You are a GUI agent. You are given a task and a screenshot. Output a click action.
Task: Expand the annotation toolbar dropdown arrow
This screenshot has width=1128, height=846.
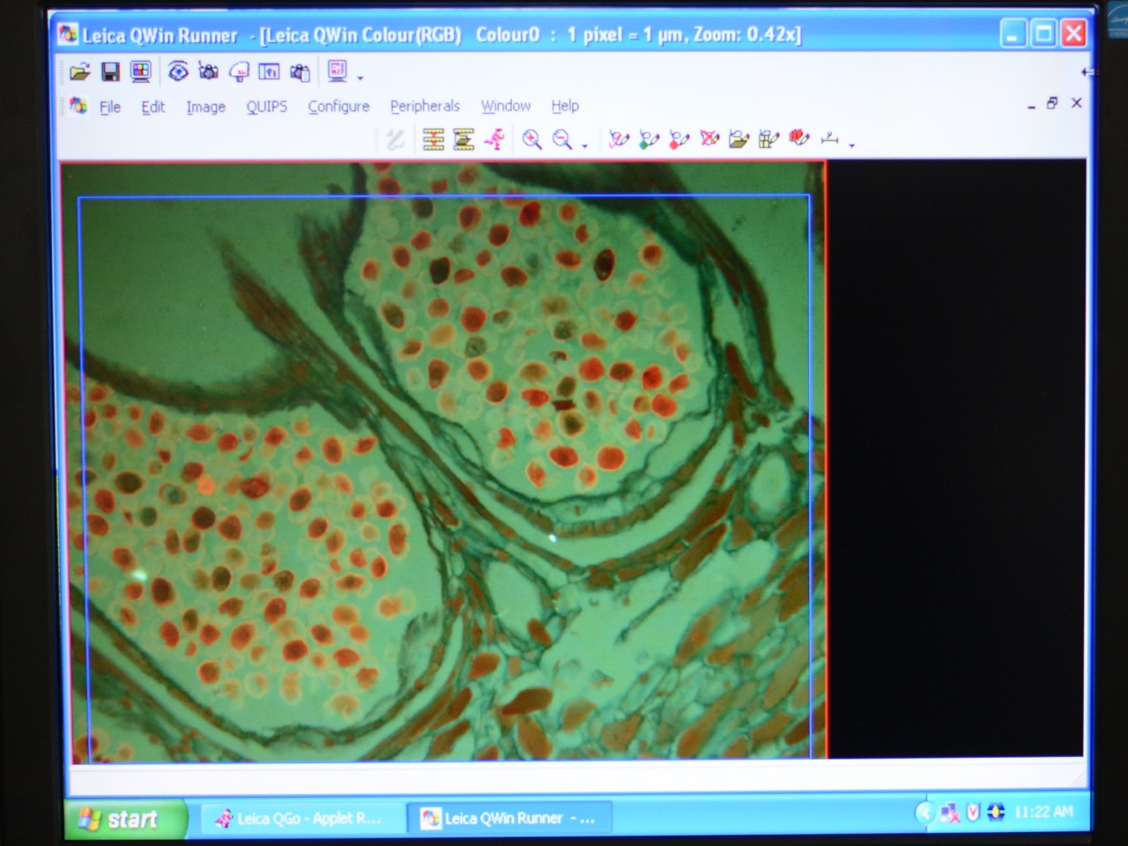(851, 145)
